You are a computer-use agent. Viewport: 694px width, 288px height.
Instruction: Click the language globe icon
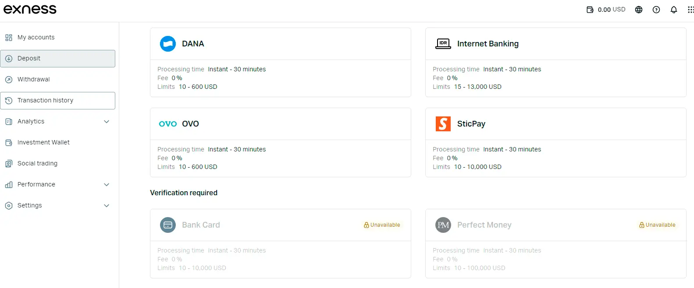[639, 10]
